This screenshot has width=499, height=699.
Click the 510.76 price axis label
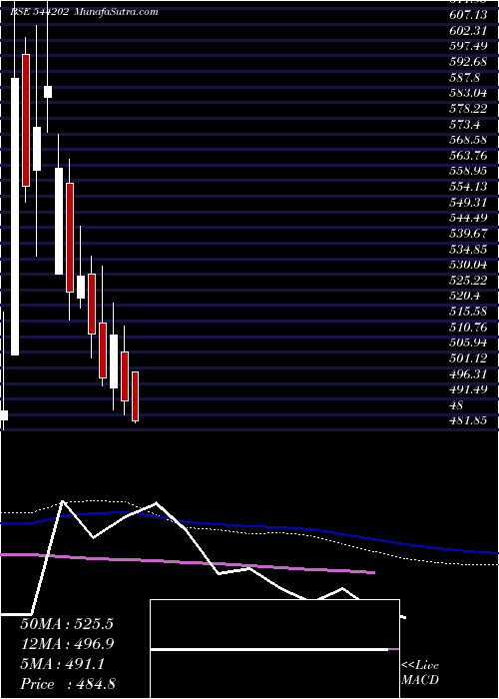tap(468, 328)
